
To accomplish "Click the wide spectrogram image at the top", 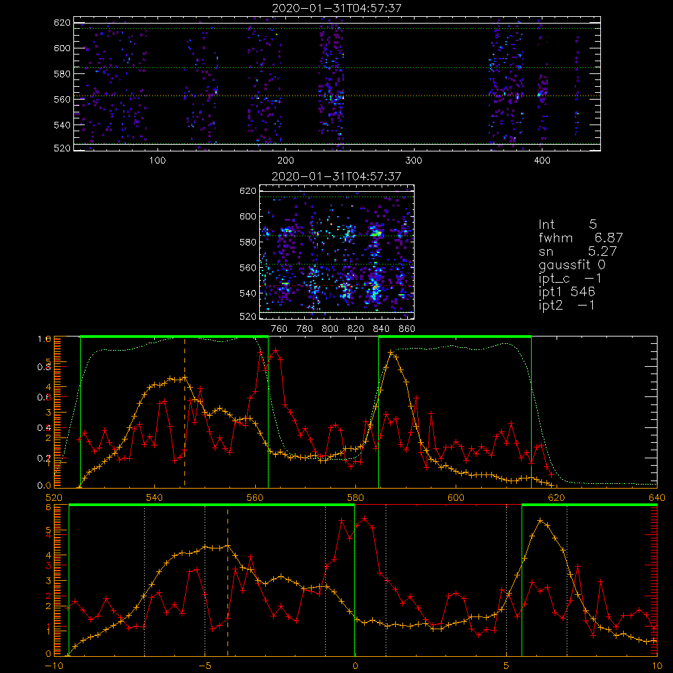I will coord(337,83).
